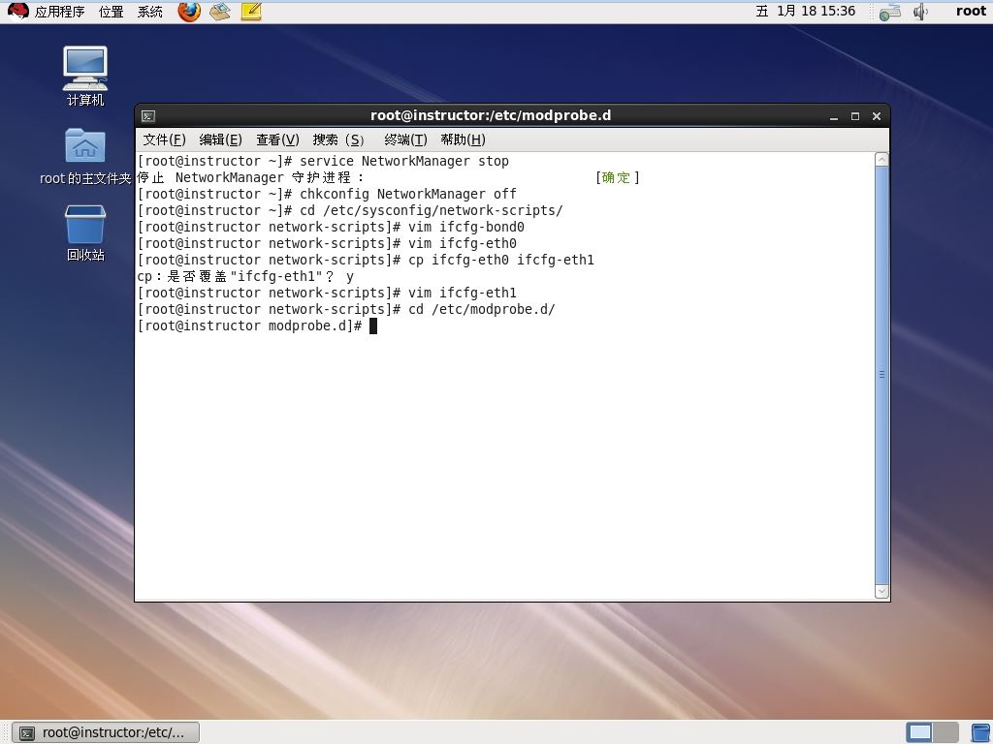Open the 位置 places menu

[x=111, y=12]
